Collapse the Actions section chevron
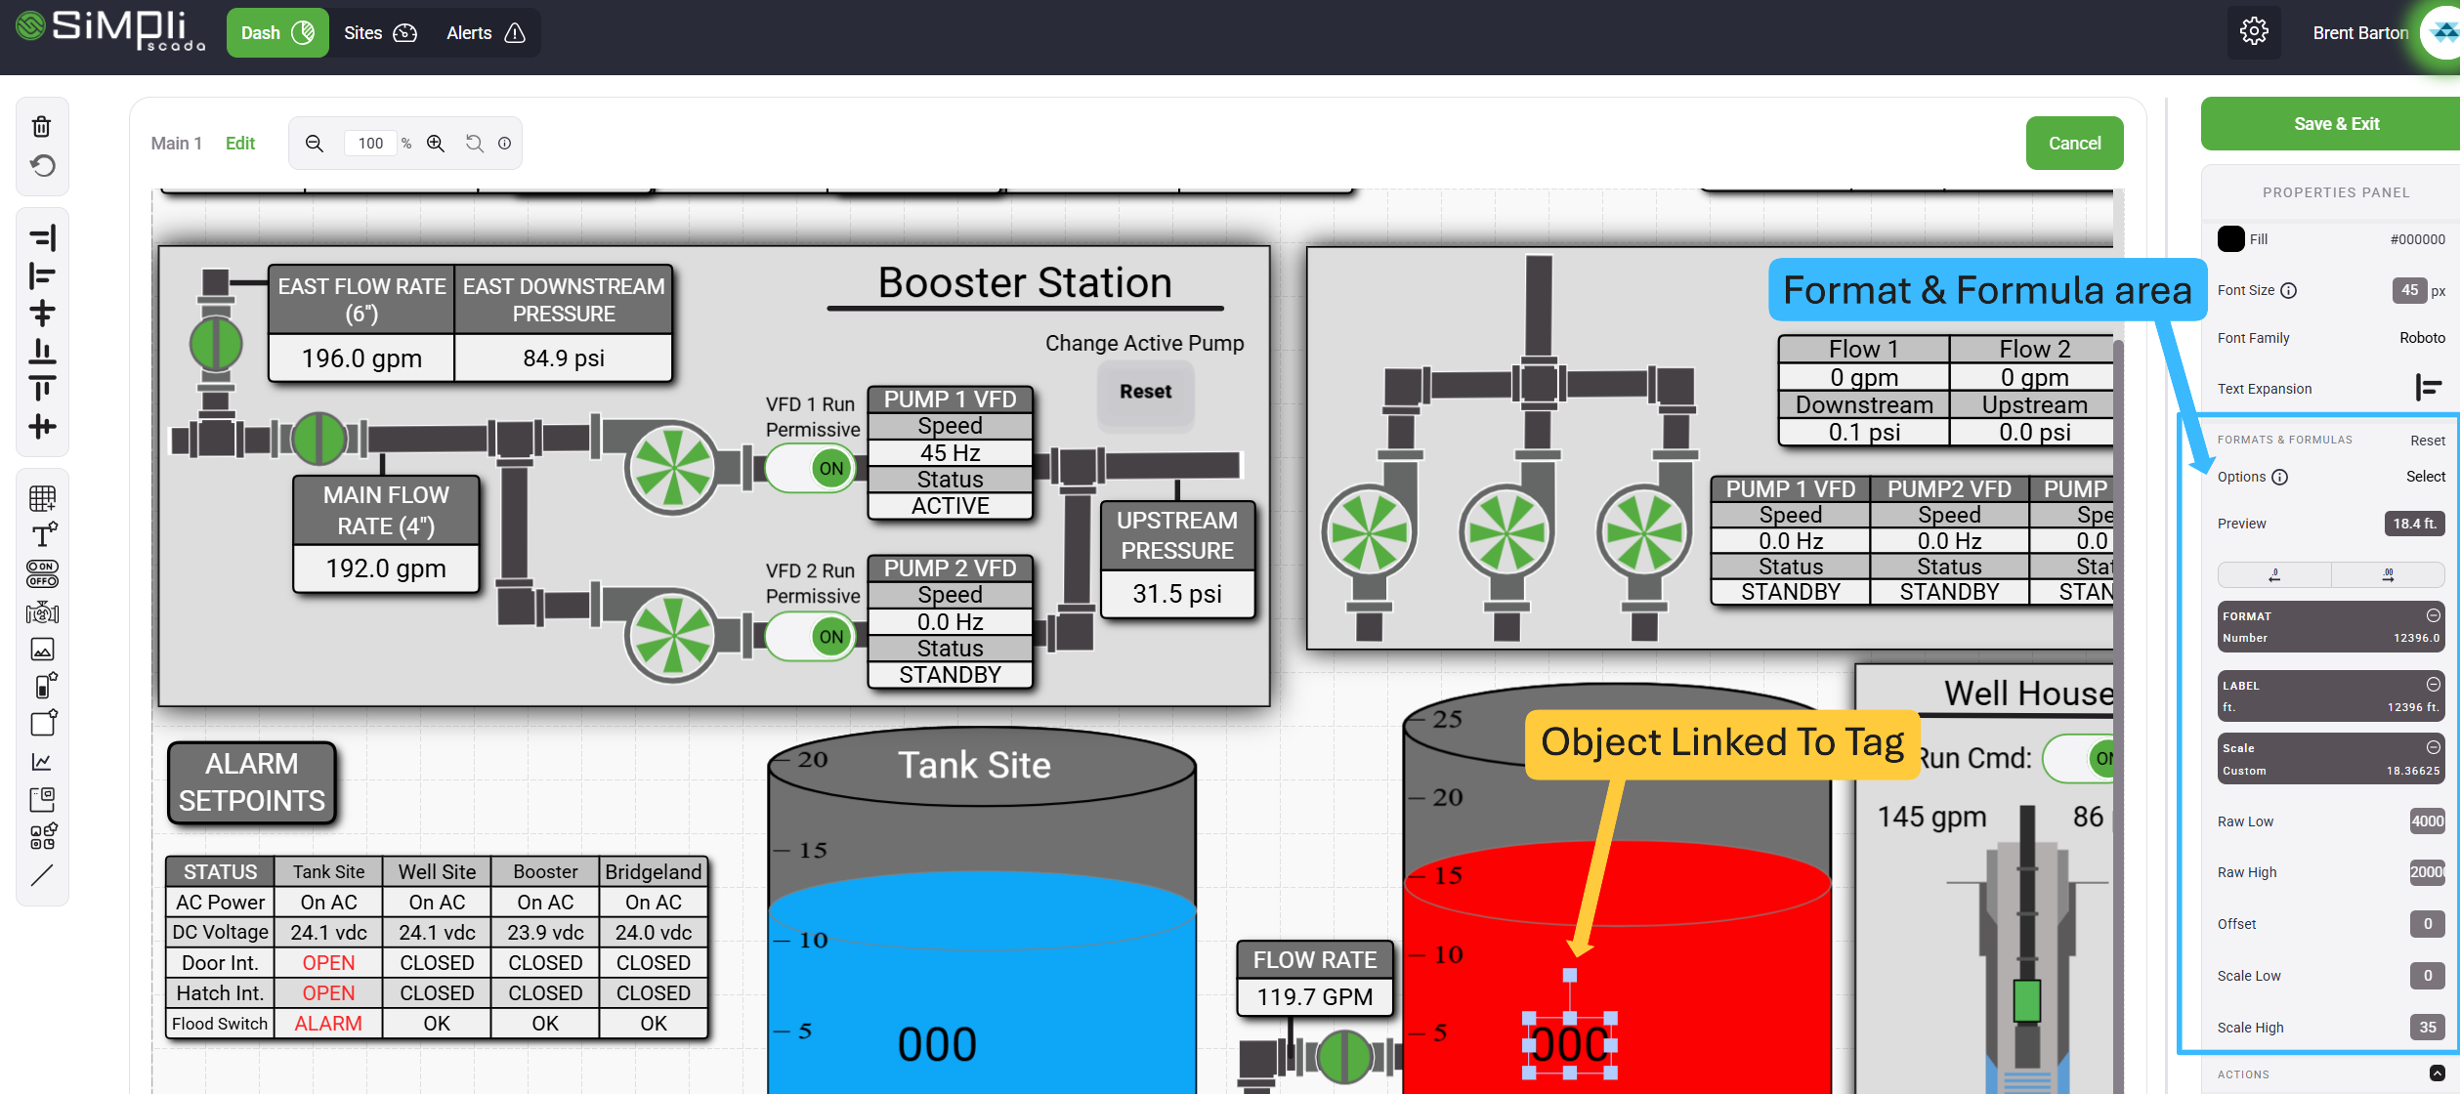Image resolution: width=2460 pixels, height=1094 pixels. [x=2437, y=1073]
